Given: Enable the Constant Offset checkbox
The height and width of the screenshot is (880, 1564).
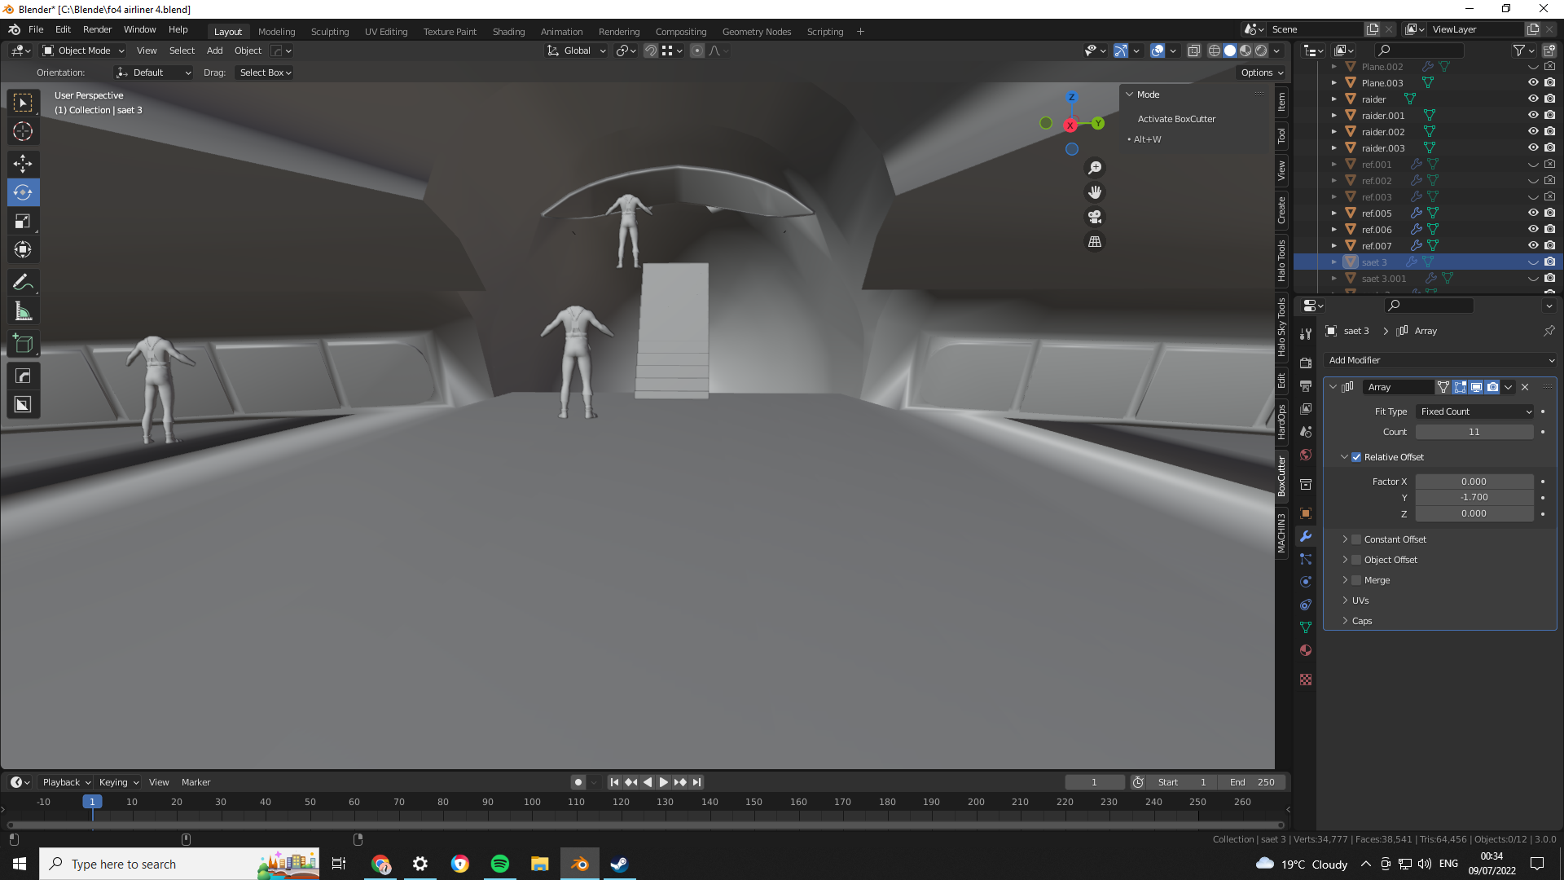Looking at the screenshot, I should point(1356,539).
